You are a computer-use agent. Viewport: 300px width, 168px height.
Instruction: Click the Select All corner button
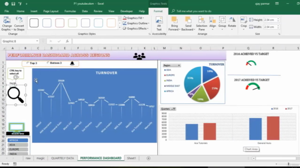click(x=4, y=48)
